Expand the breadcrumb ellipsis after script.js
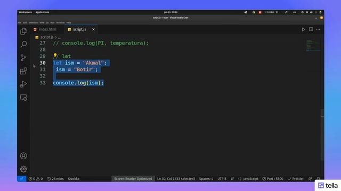 (59, 38)
